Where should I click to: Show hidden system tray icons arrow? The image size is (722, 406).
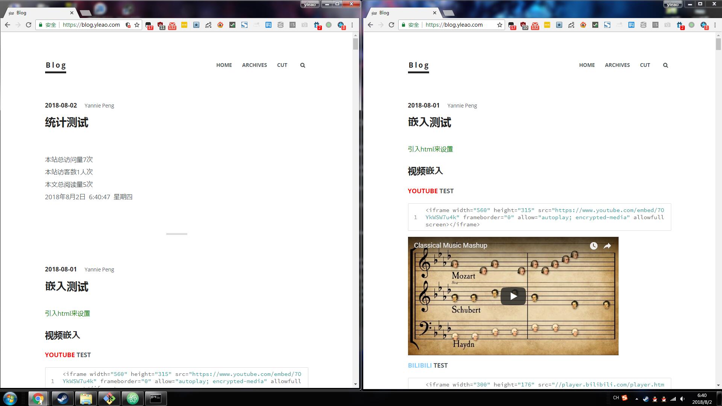tap(637, 399)
